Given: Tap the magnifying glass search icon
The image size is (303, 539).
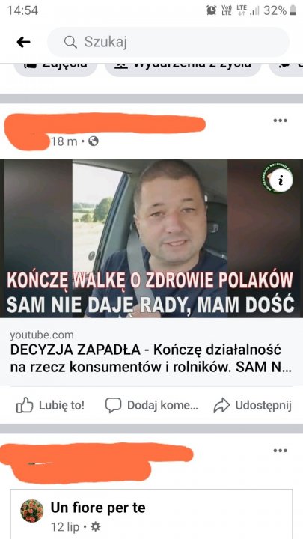Looking at the screenshot, I should point(70,42).
